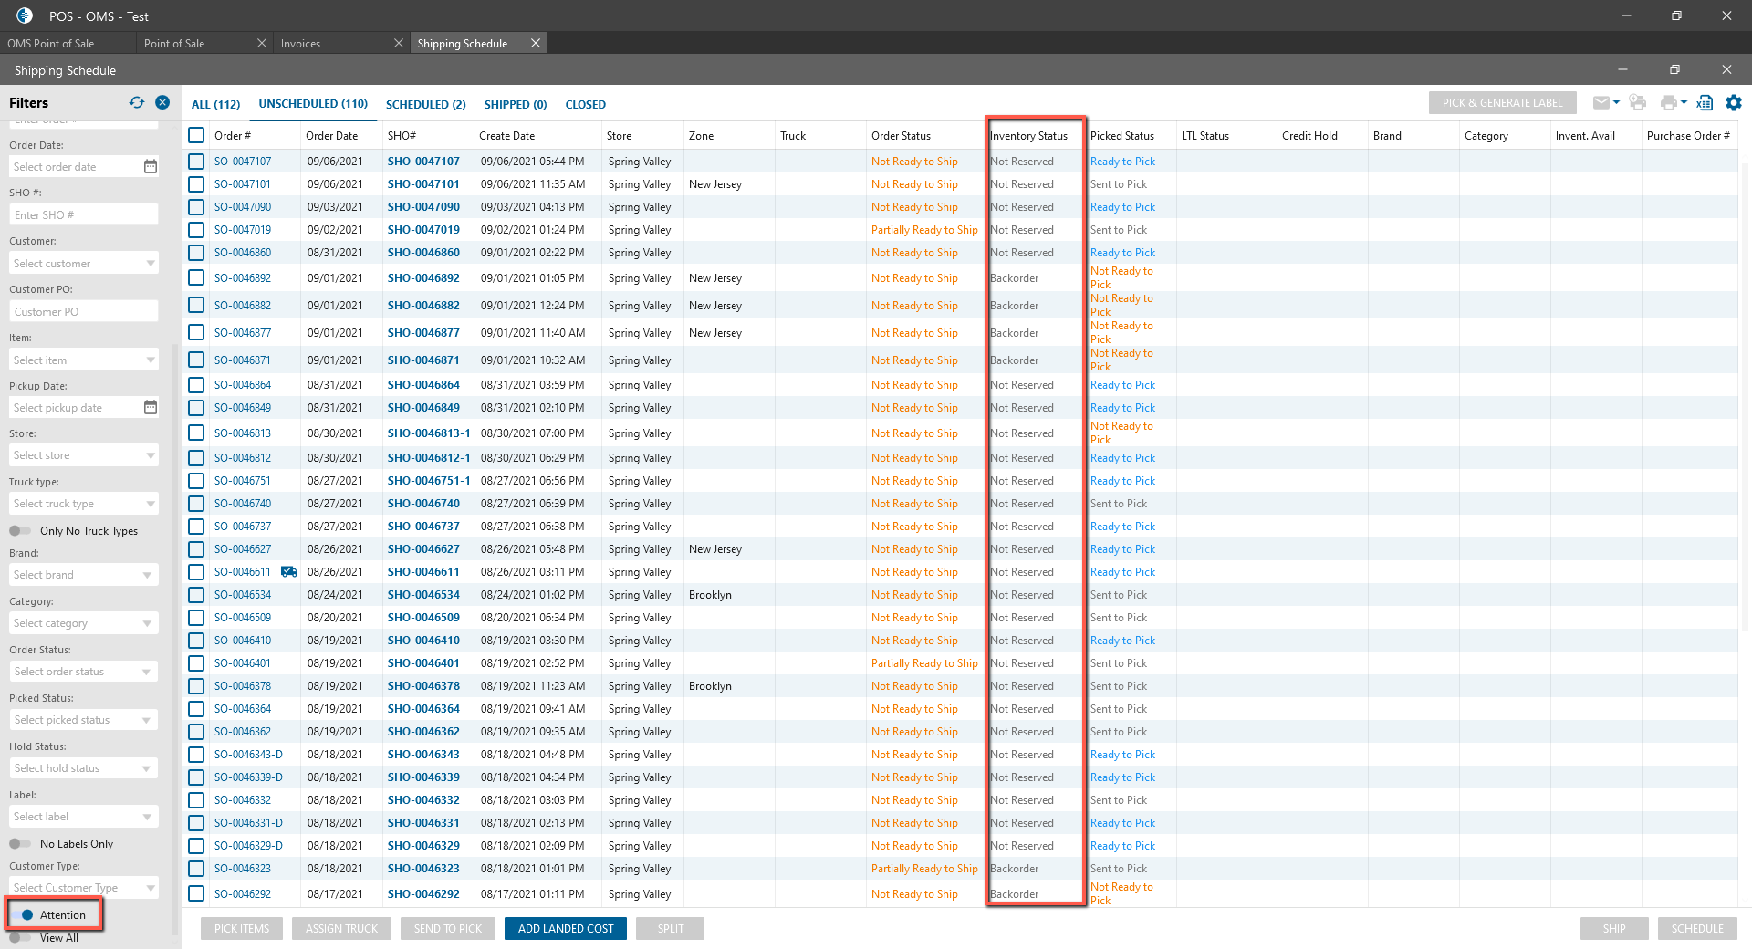
Task: Toggle the View All switch
Action: coord(20,938)
